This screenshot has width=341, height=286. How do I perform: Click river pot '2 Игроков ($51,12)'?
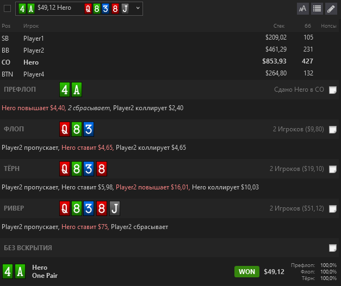click(x=297, y=208)
